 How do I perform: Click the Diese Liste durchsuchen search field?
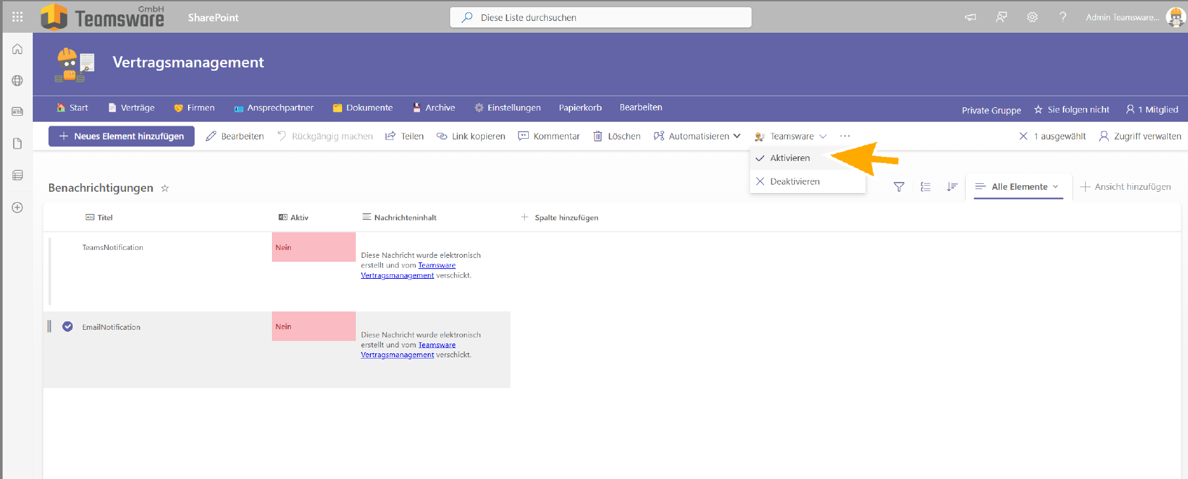point(600,18)
